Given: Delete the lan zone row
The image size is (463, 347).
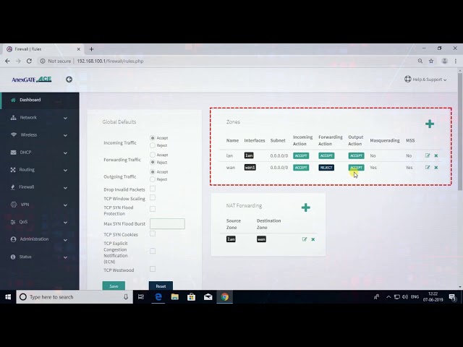Looking at the screenshot, I should click(x=436, y=156).
